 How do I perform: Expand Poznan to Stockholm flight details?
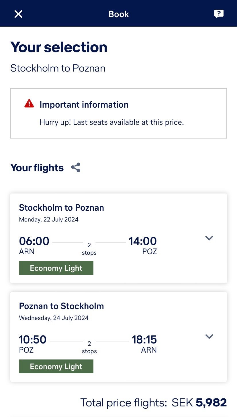click(x=209, y=337)
